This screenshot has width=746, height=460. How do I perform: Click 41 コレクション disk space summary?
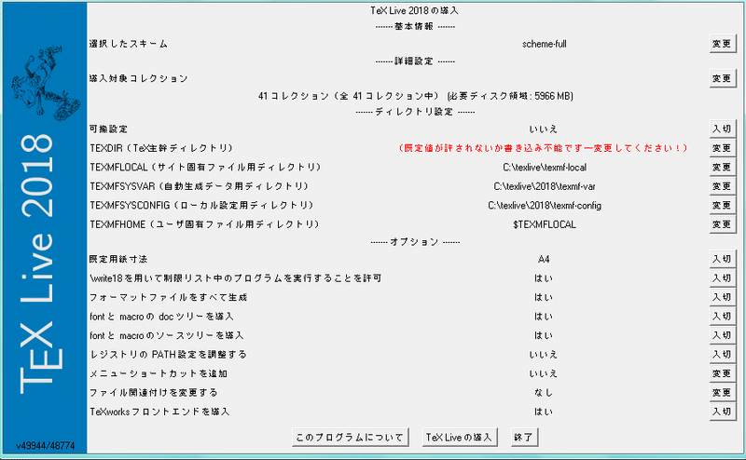415,96
